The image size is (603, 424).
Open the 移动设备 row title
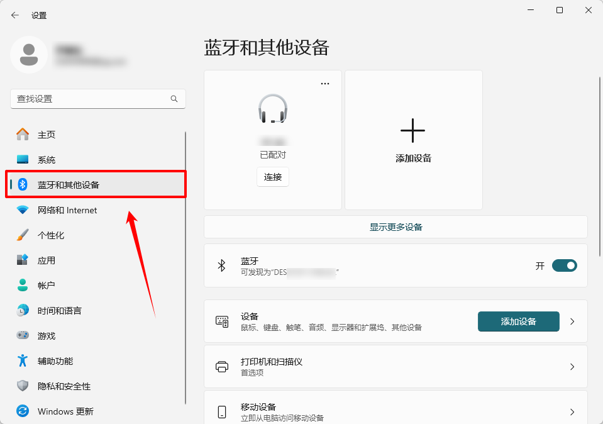258,407
